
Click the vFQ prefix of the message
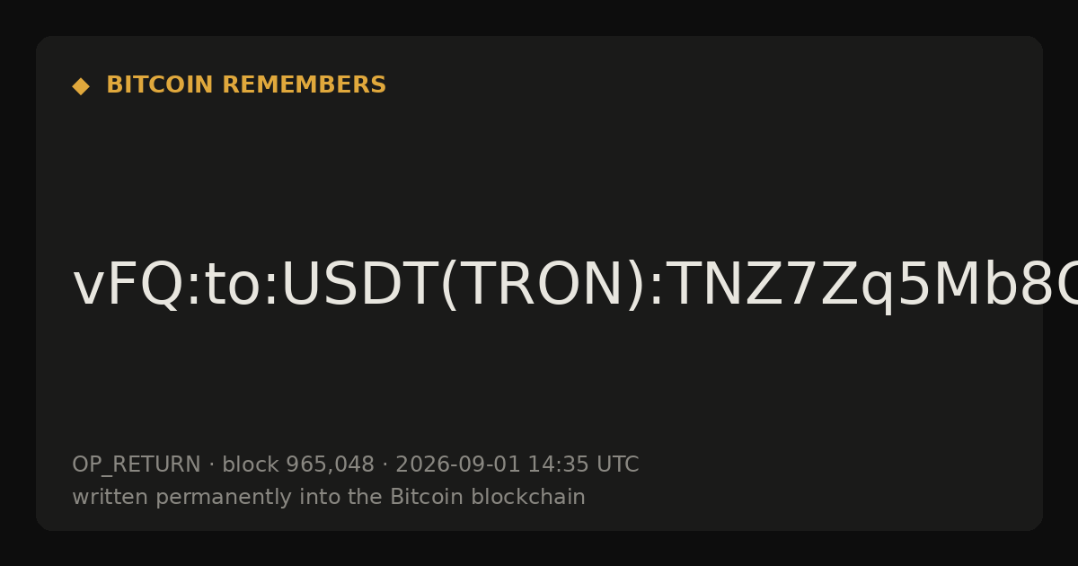click(x=128, y=287)
